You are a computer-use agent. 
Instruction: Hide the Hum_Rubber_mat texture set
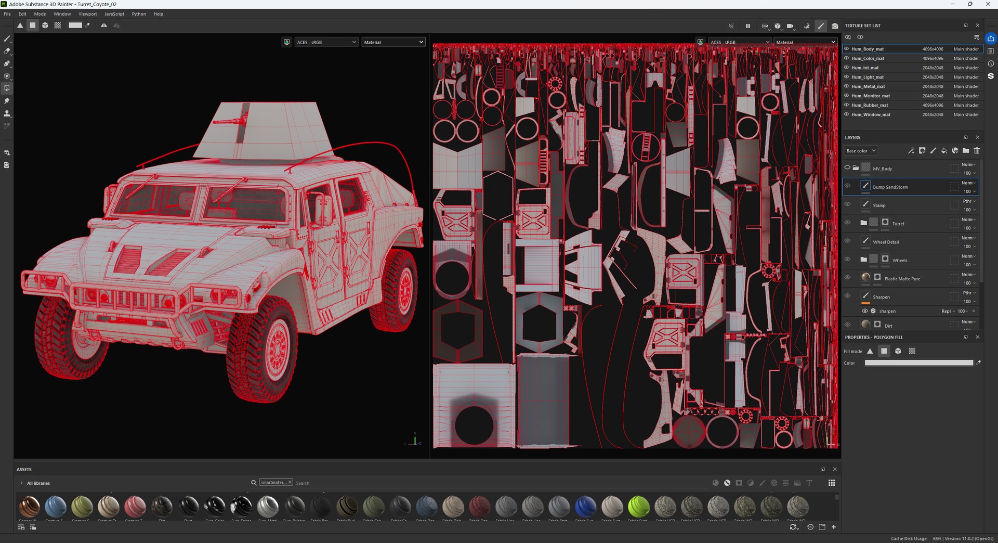(847, 105)
